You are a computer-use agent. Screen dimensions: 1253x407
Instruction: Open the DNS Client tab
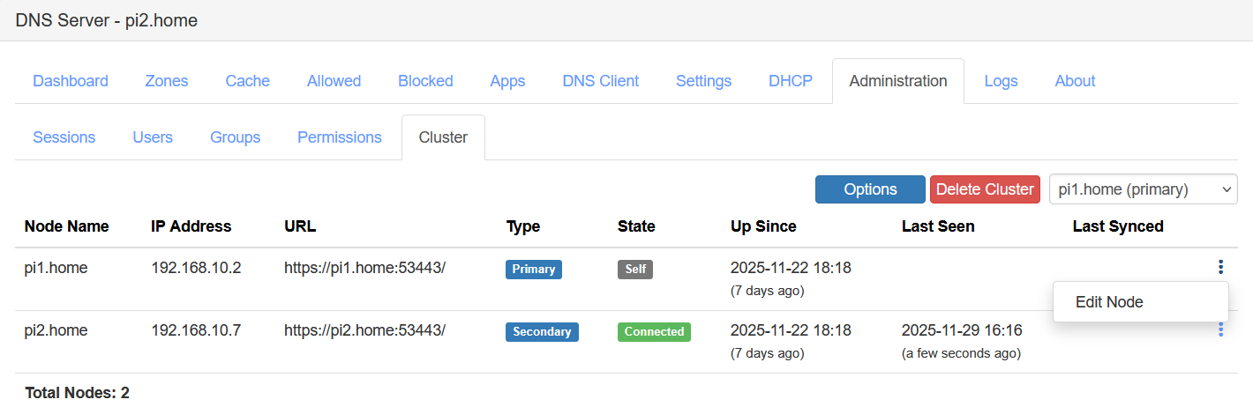[x=600, y=81]
